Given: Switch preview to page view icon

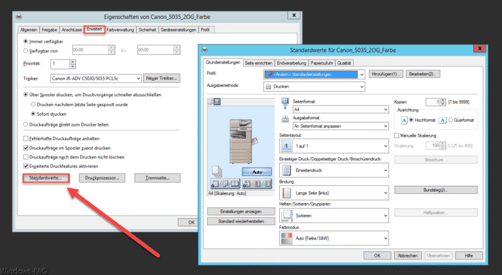Looking at the screenshot, I should click(210, 101).
